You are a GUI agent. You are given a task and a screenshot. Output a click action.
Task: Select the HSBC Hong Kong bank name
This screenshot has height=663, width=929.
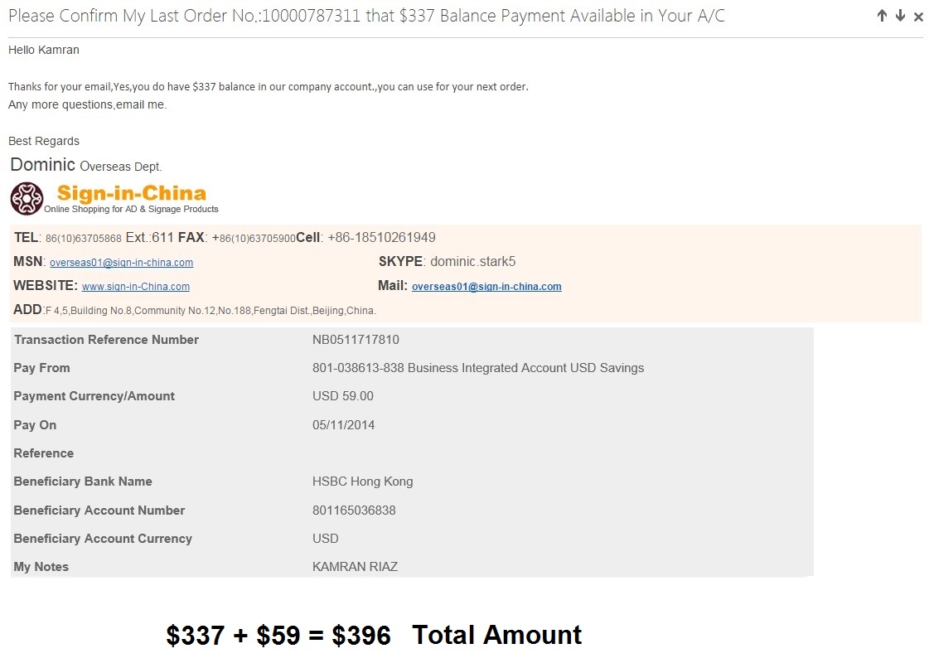(363, 482)
